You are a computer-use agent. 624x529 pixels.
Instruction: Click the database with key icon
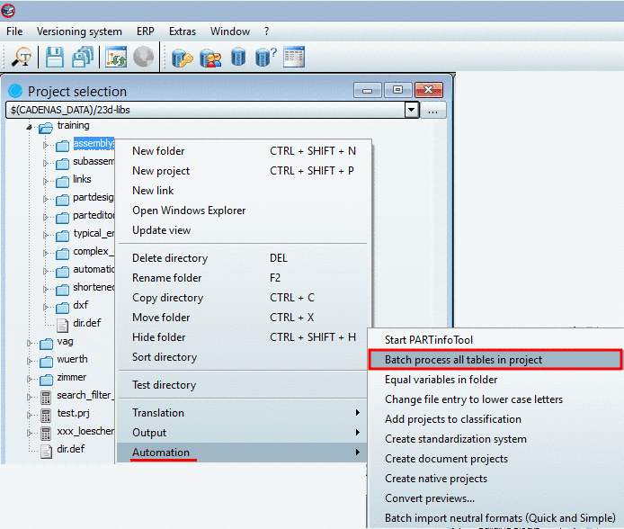pos(183,58)
